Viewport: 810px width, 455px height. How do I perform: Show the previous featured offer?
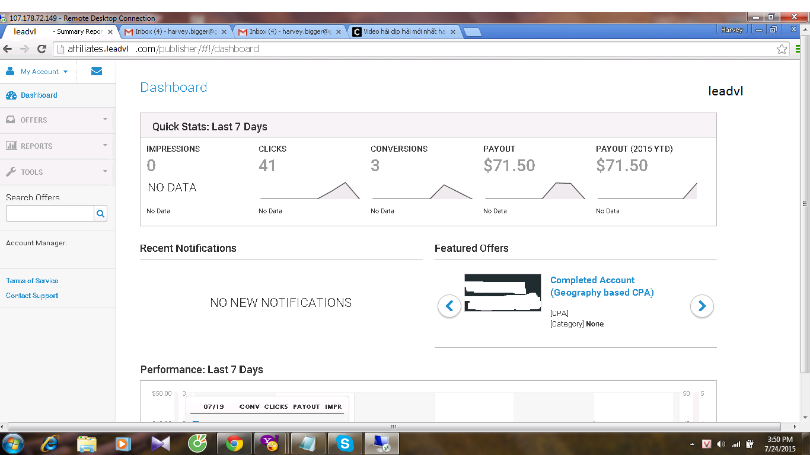coord(449,306)
